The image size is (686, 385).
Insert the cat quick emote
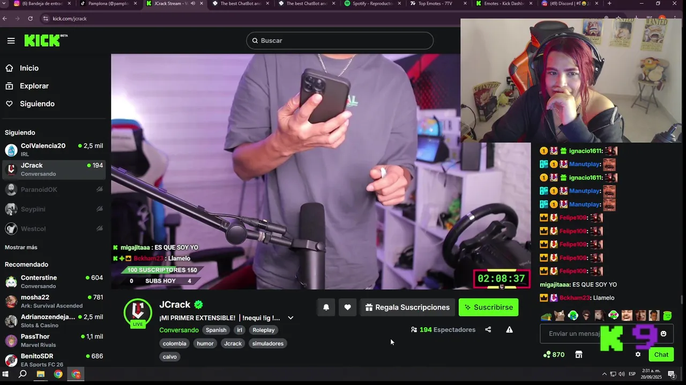560,315
